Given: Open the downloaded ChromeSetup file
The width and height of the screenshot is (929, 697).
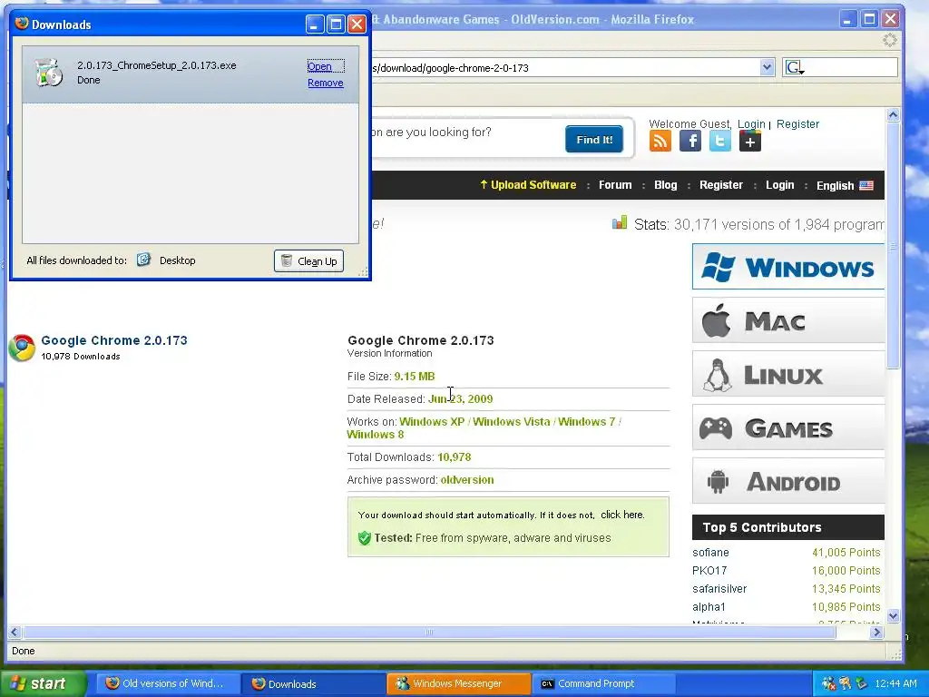Looking at the screenshot, I should [x=319, y=66].
